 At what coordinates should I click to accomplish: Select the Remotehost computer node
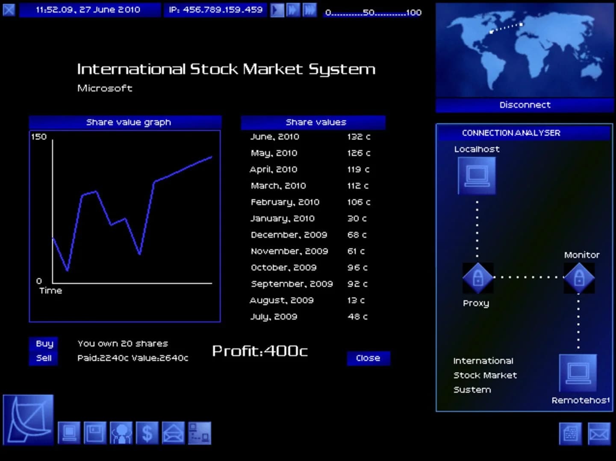point(578,372)
